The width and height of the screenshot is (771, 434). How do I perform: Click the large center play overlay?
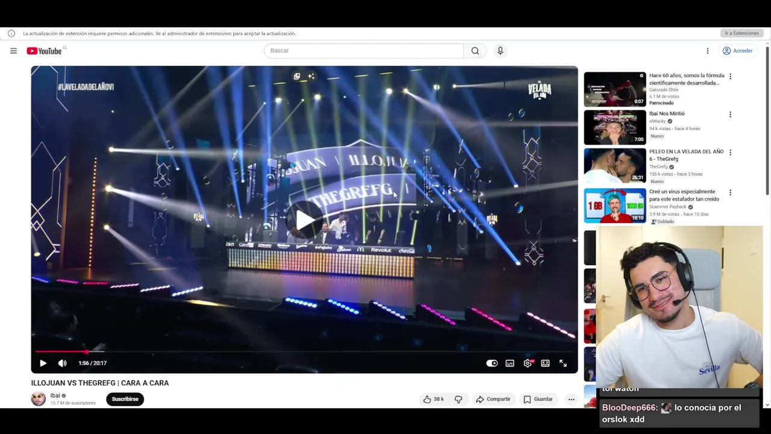point(305,220)
